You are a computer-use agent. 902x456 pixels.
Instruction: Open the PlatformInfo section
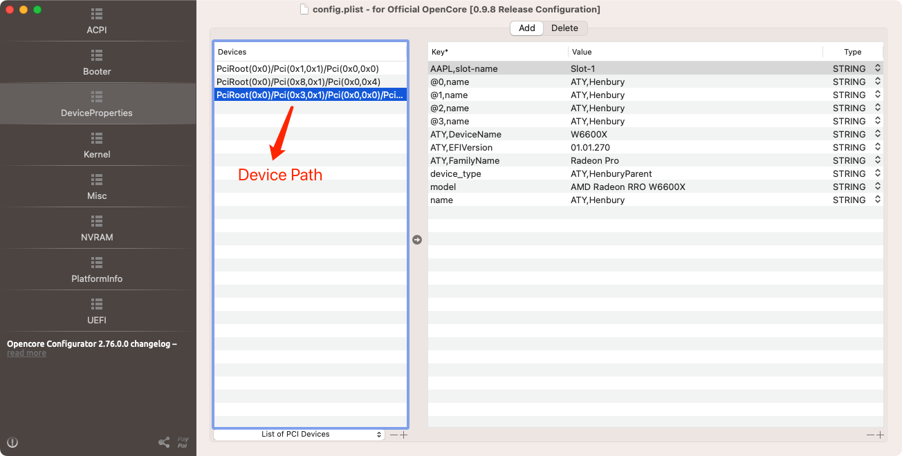[x=97, y=270]
